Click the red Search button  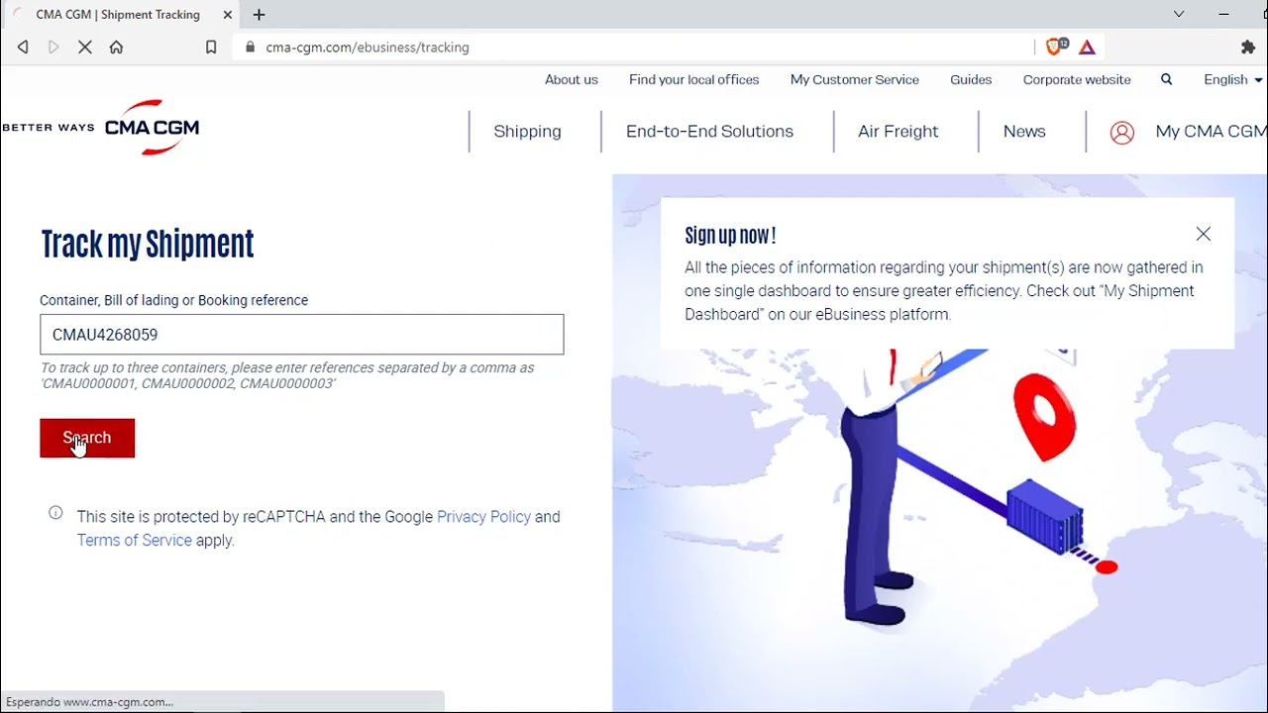[87, 438]
